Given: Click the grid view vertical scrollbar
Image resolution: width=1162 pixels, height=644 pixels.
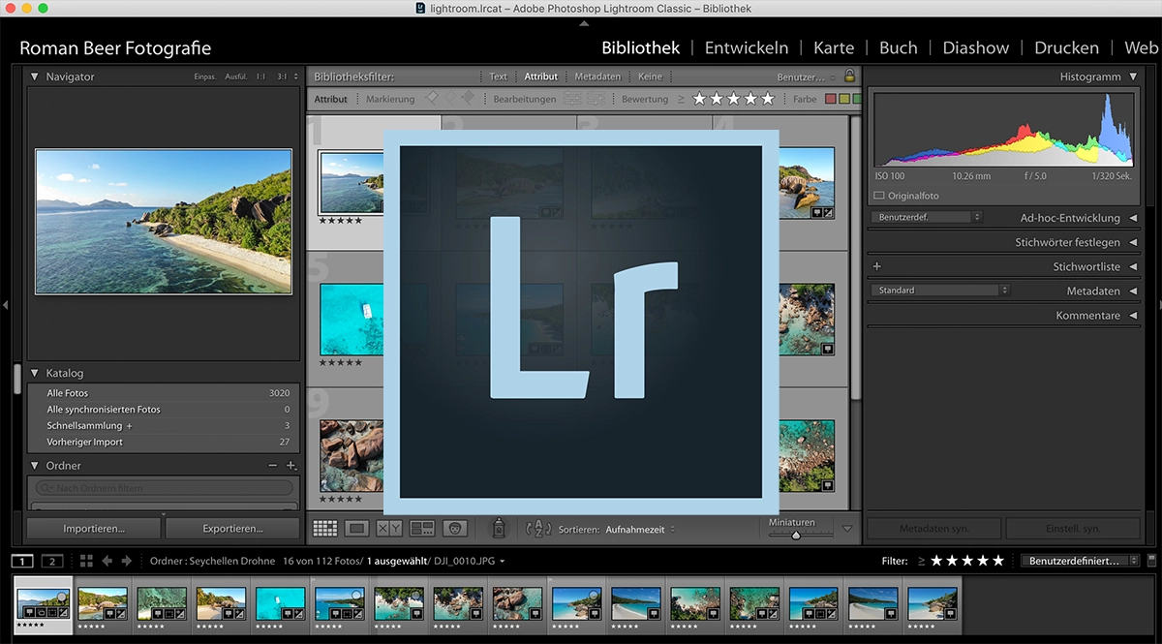Looking at the screenshot, I should pyautogui.click(x=855, y=260).
